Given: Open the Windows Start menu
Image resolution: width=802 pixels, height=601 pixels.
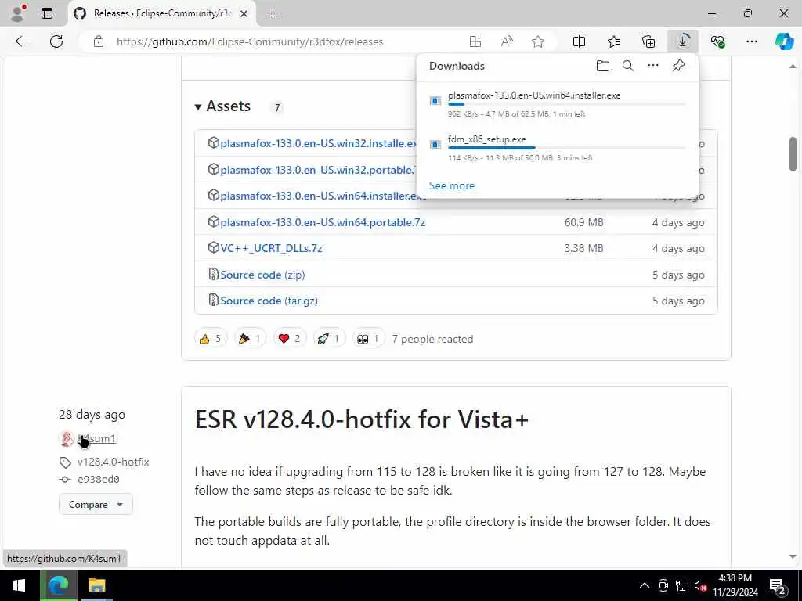Looking at the screenshot, I should click(x=19, y=585).
